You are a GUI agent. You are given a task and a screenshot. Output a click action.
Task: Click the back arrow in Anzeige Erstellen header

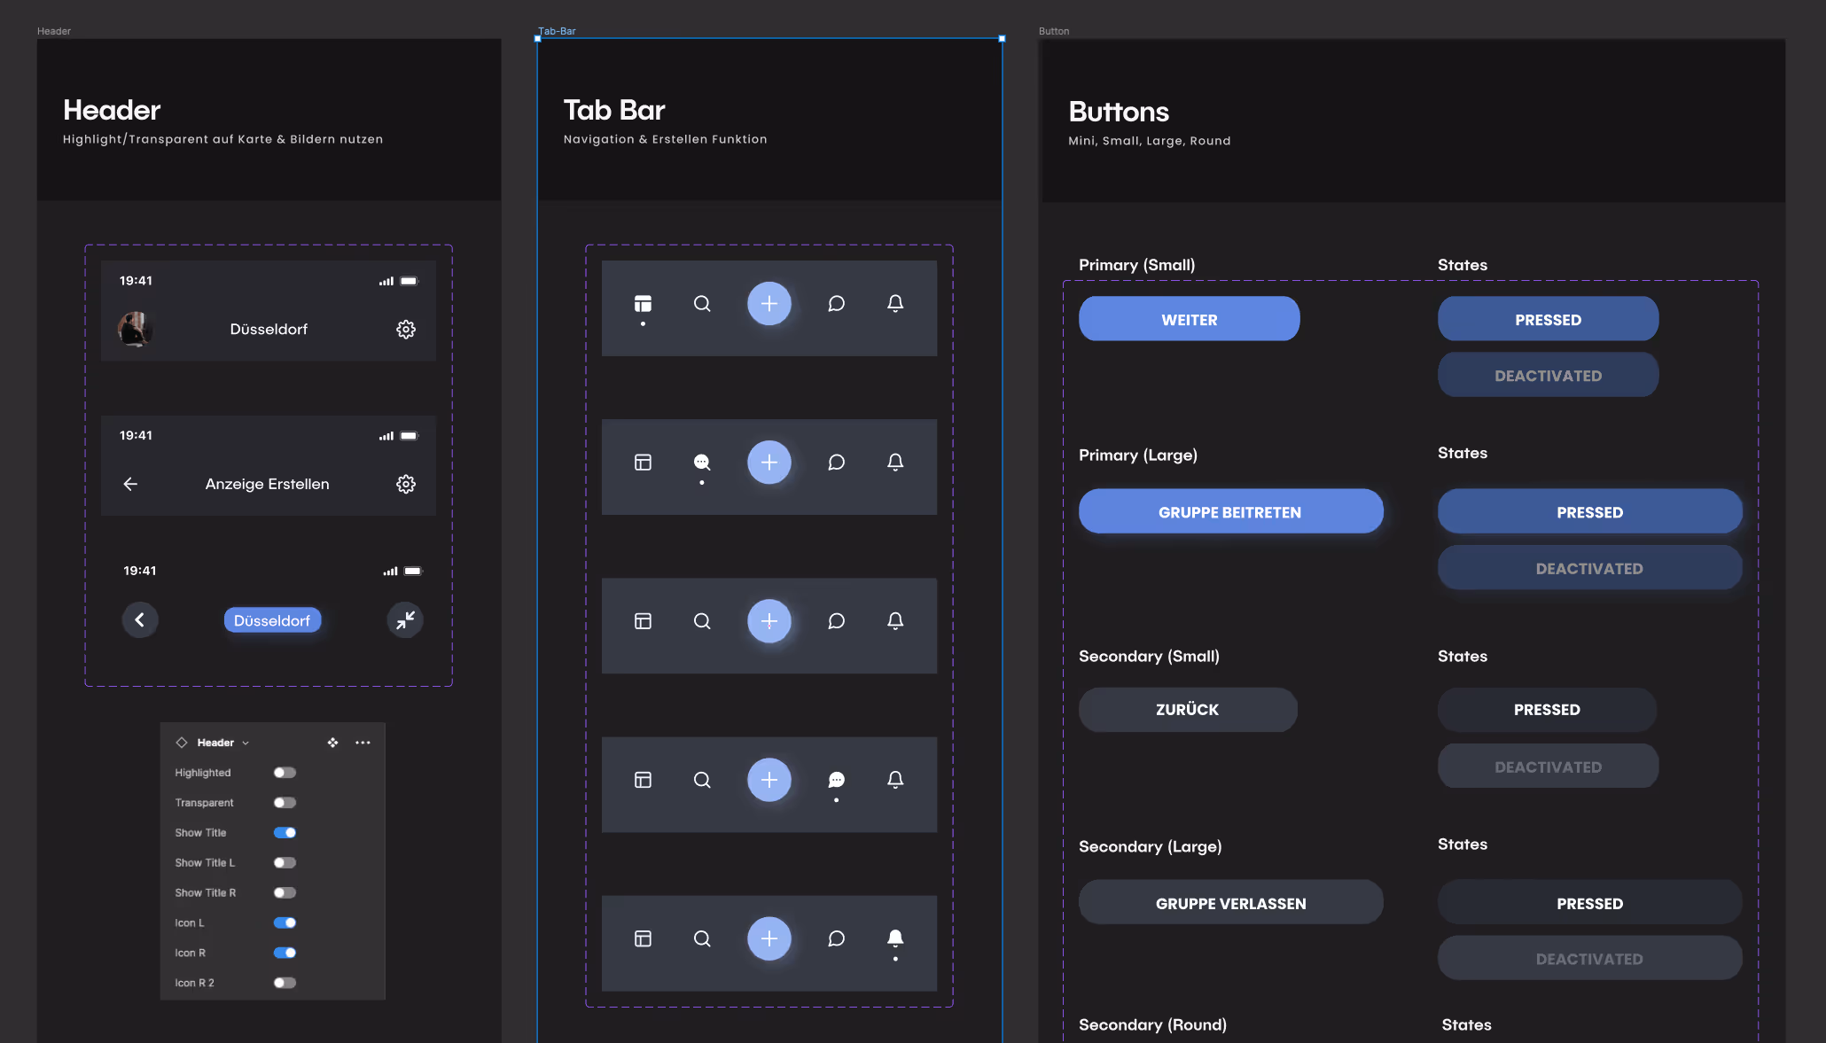click(130, 484)
